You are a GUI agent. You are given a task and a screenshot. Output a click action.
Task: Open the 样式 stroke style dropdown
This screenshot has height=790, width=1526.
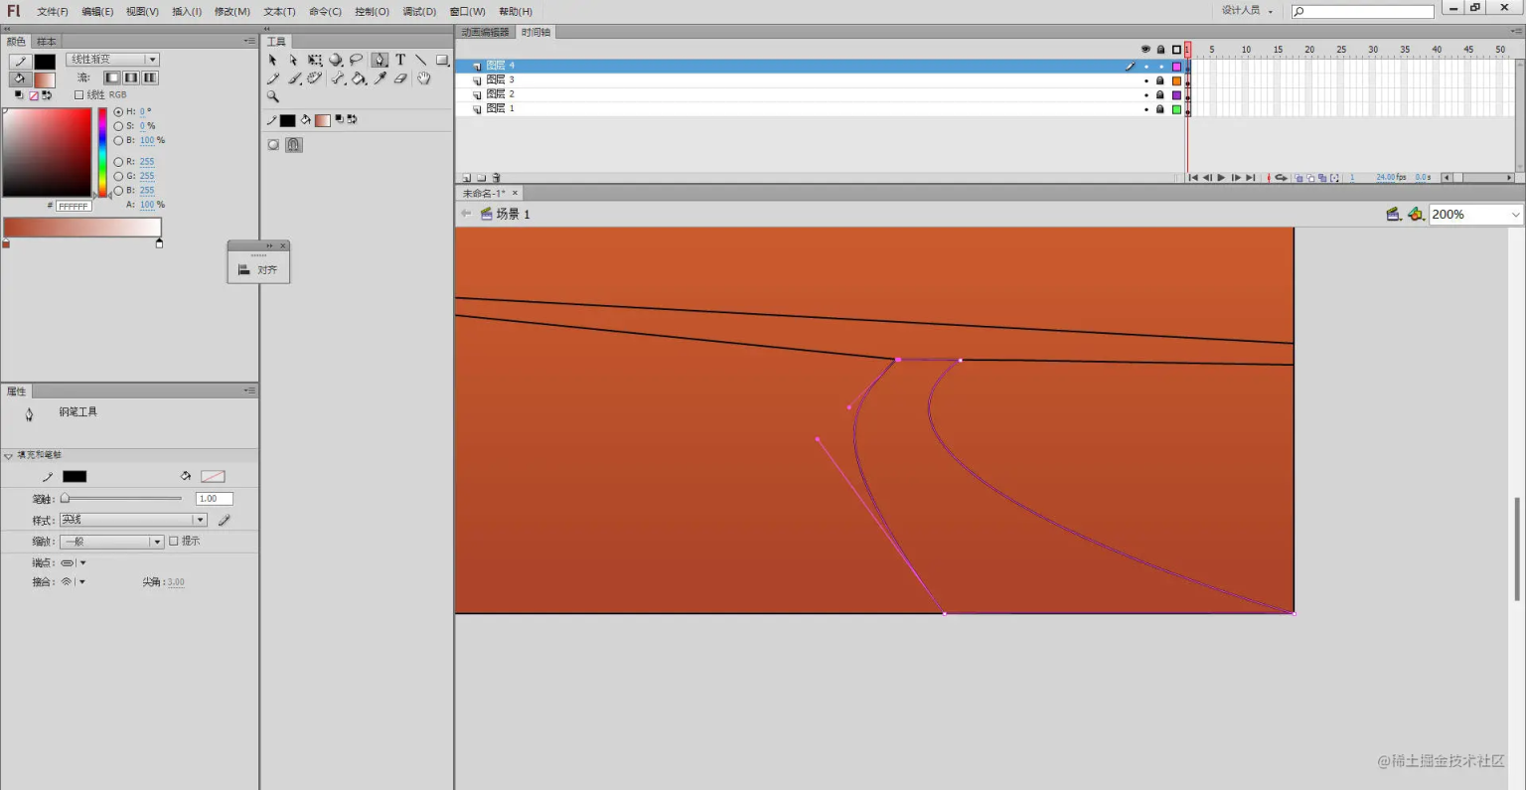(x=133, y=520)
